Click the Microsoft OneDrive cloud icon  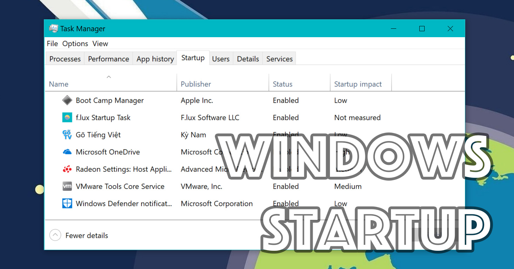(67, 152)
